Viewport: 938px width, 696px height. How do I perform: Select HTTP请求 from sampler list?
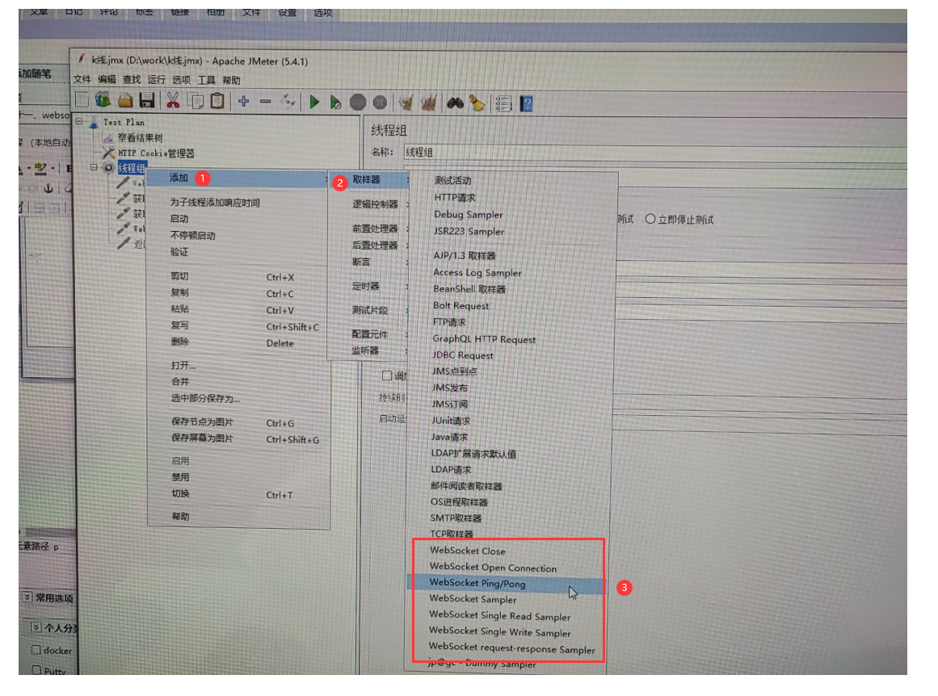(455, 197)
